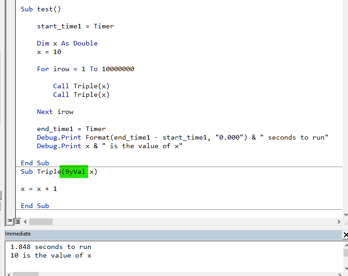
Task: Place cursor on 'Dim x As Double' line
Action: [67, 43]
